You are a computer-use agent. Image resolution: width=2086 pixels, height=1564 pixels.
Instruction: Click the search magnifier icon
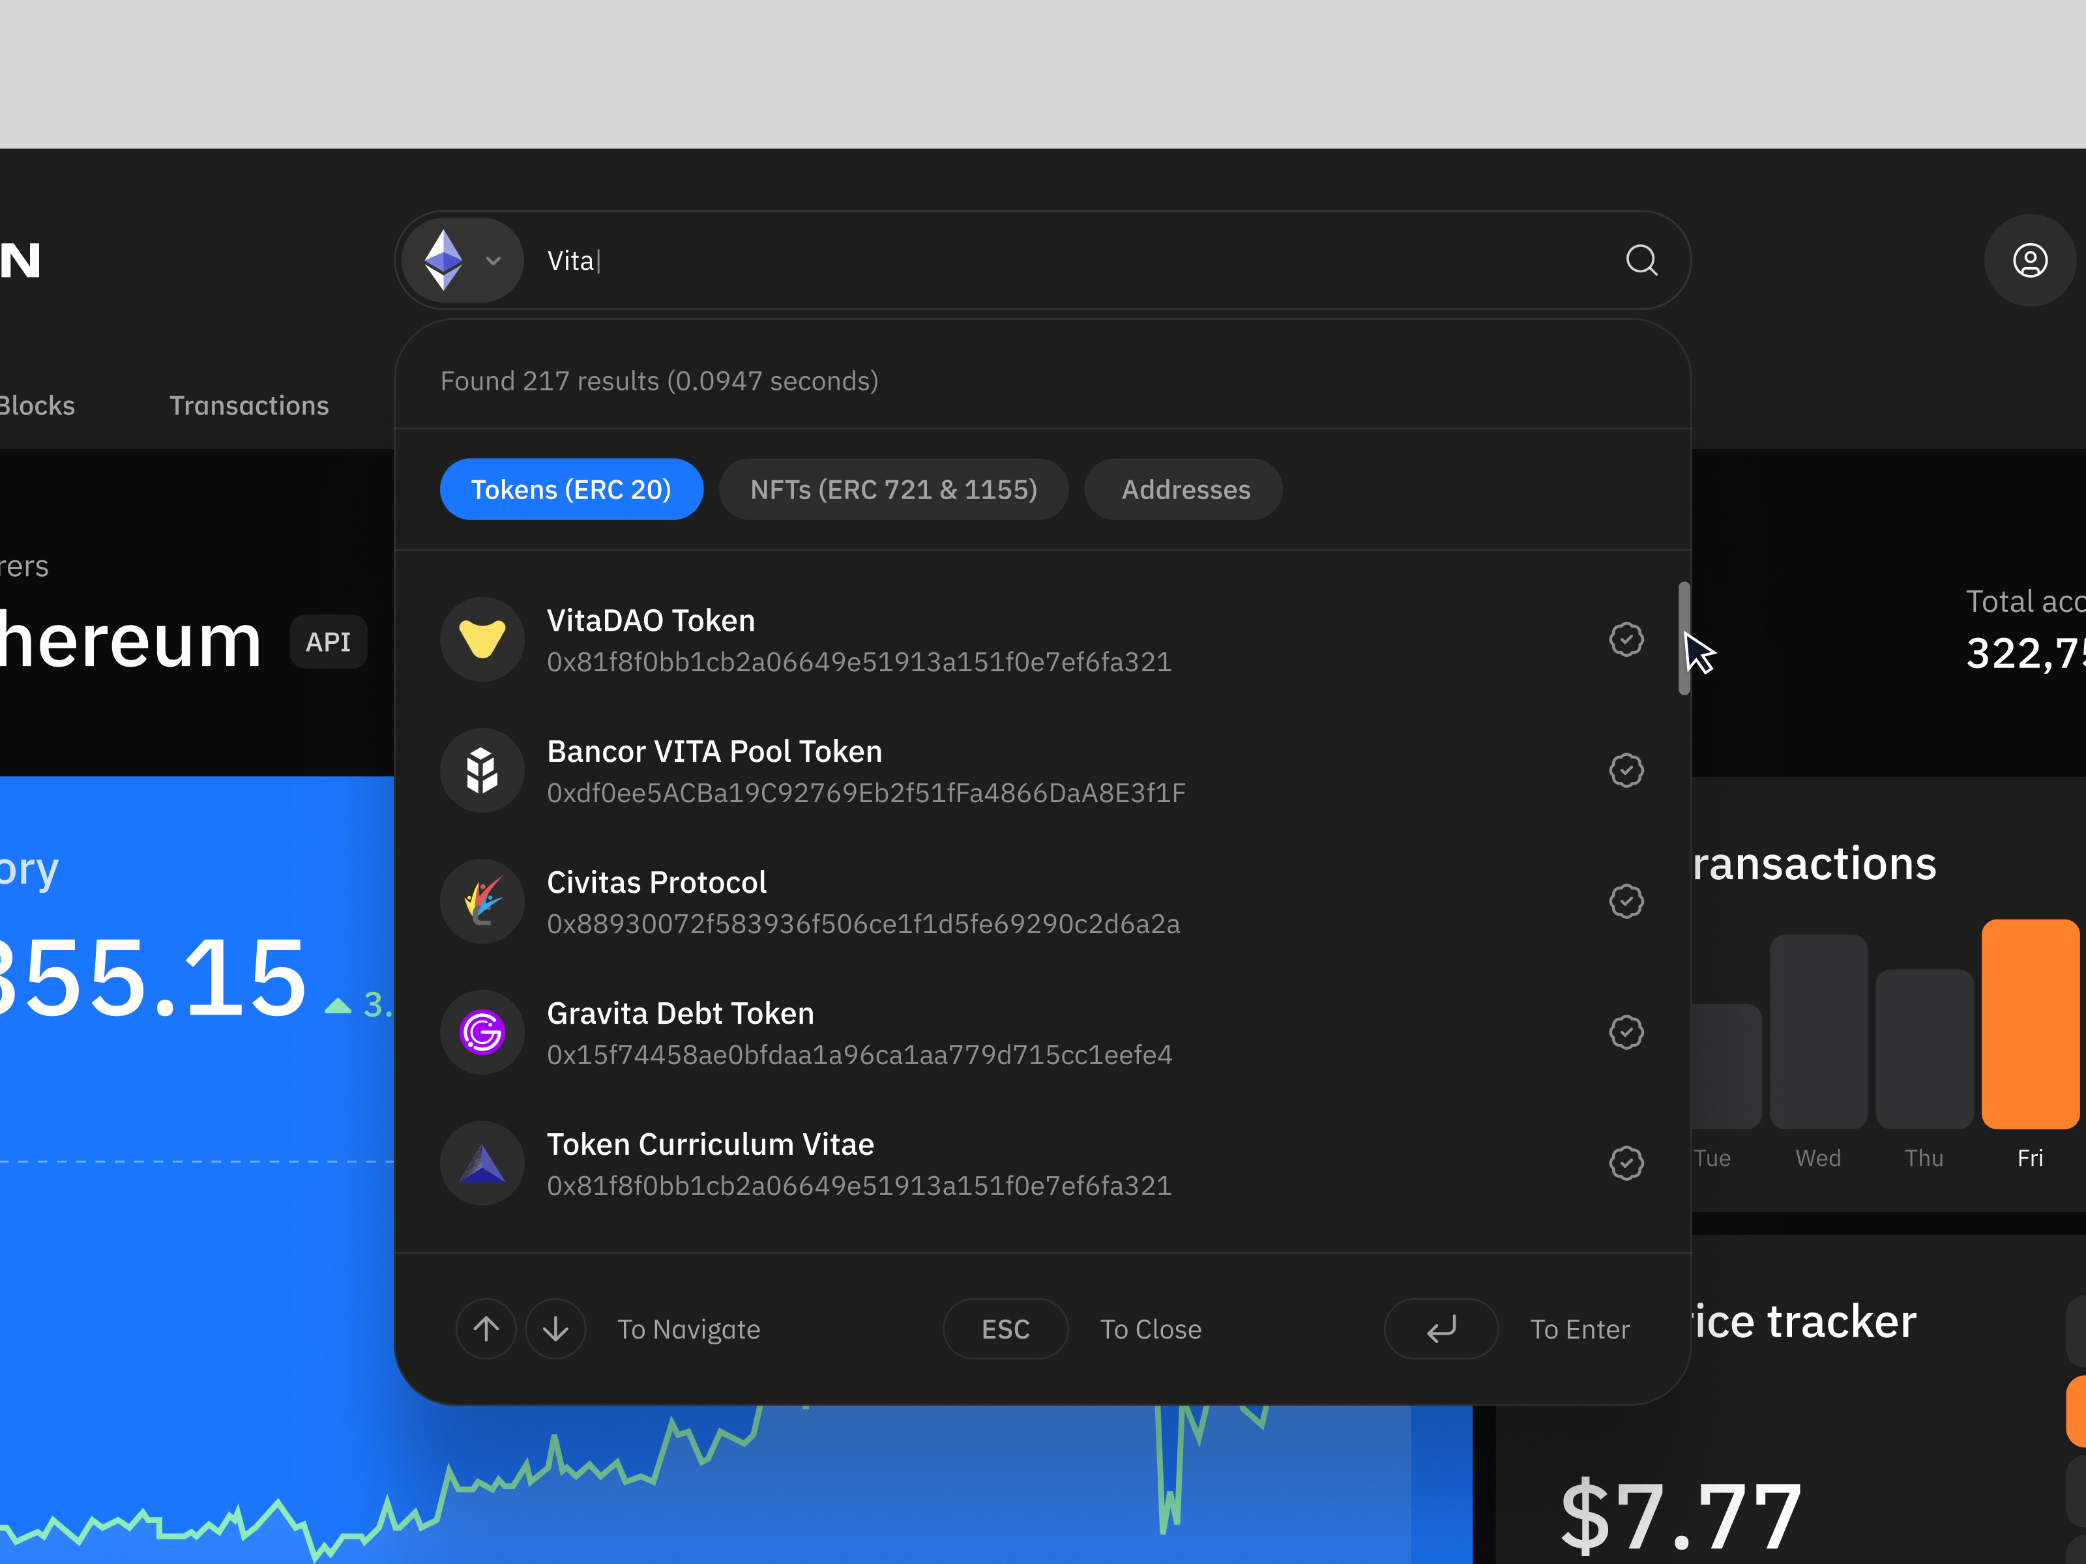[x=1642, y=260]
